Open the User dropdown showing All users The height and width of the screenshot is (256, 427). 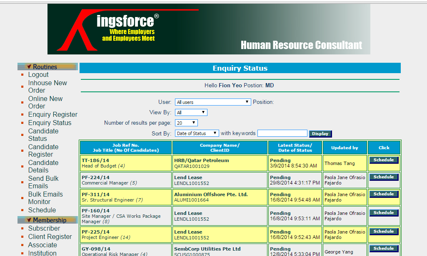[x=213, y=102]
